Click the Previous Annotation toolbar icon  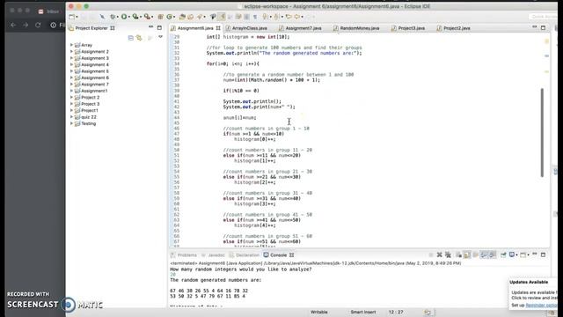click(x=276, y=17)
